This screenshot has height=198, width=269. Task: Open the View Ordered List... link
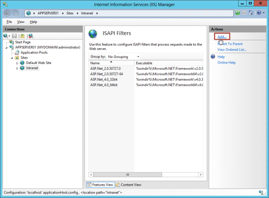coord(232,49)
